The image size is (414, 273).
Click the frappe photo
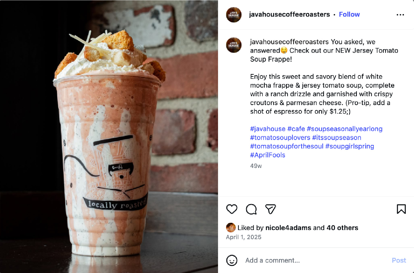click(x=109, y=136)
